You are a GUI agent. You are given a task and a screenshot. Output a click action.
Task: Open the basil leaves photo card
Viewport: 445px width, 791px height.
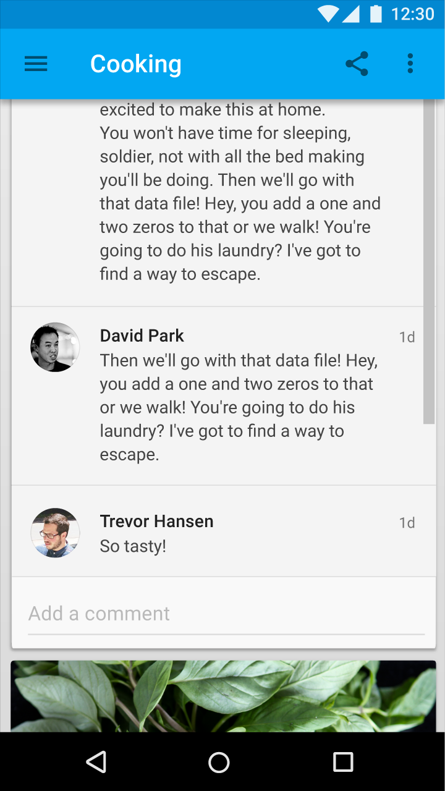point(223,696)
